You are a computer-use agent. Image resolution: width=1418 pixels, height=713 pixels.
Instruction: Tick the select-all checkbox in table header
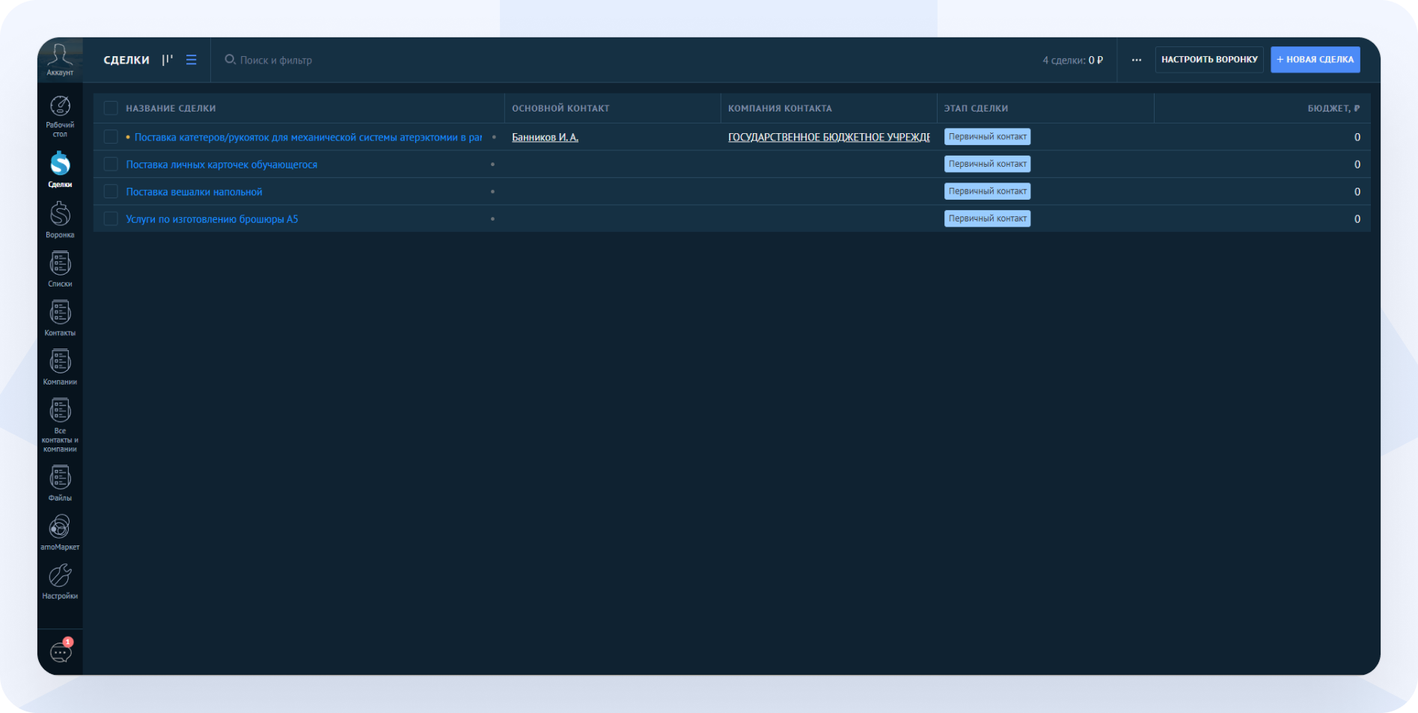(111, 108)
